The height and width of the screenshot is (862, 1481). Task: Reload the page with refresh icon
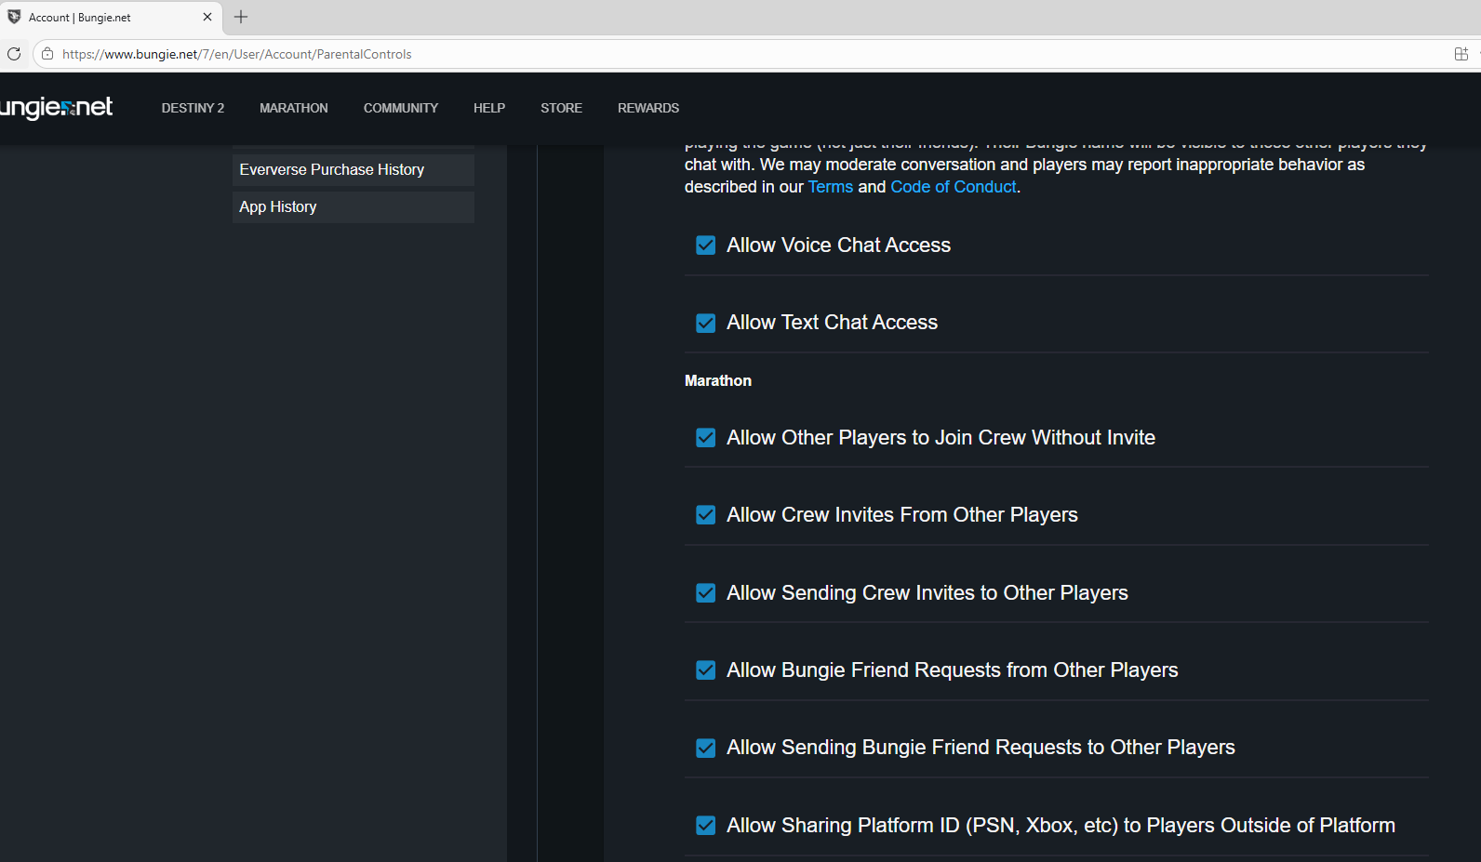[x=14, y=54]
